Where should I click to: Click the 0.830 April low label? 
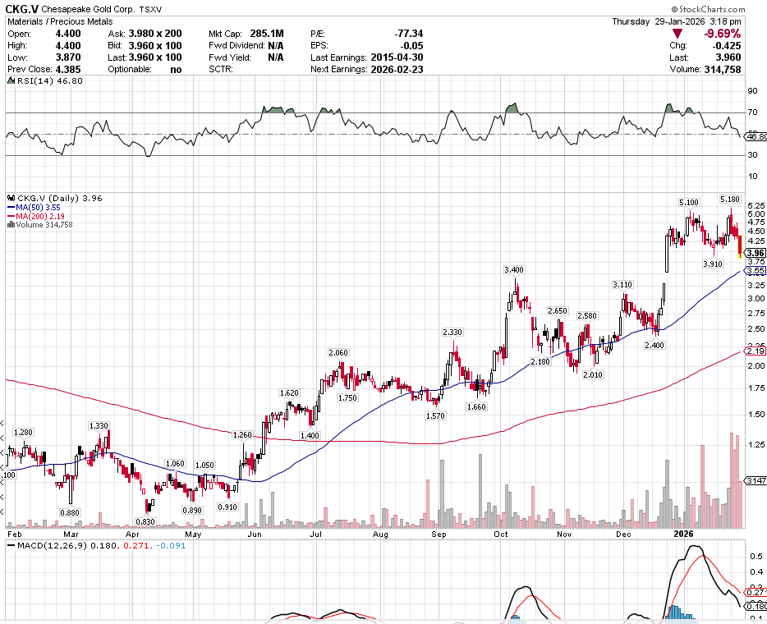pyautogui.click(x=145, y=521)
